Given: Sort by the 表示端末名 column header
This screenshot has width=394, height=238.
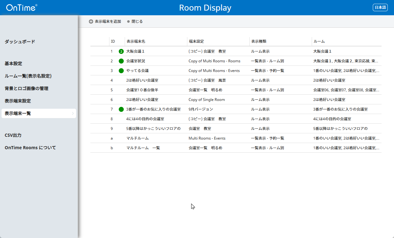Looking at the screenshot, I should [136, 41].
